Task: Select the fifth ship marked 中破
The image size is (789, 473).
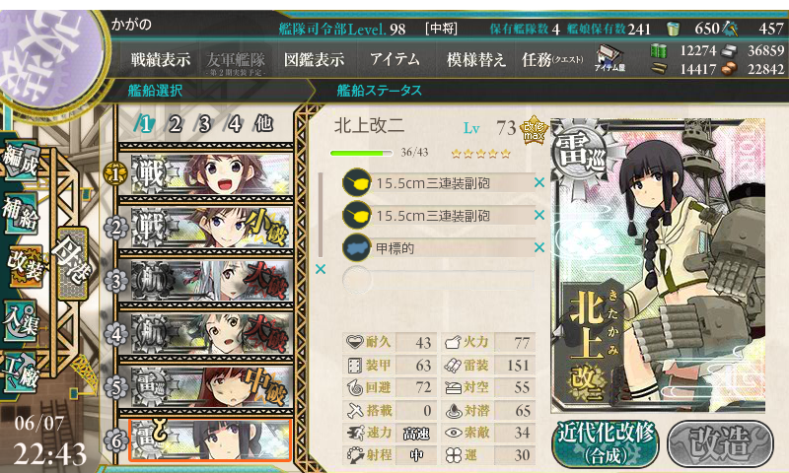Action: click(205, 387)
